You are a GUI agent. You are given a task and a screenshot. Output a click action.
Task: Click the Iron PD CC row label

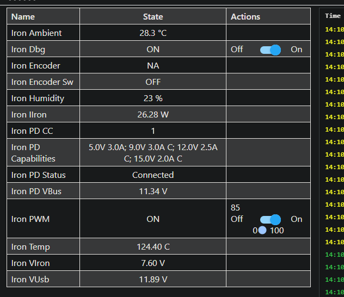[32, 131]
